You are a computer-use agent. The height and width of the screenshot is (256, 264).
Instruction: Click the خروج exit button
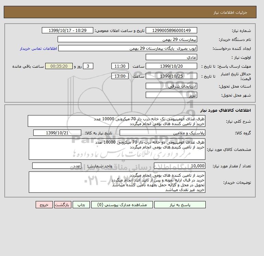[44, 205]
